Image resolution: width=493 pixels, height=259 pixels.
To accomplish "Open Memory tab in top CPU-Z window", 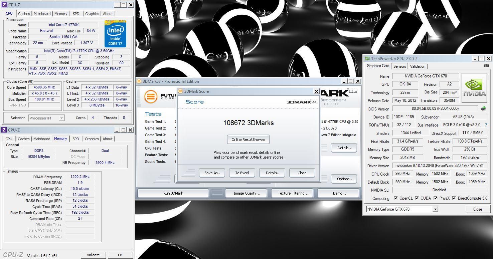I will 61,14.
